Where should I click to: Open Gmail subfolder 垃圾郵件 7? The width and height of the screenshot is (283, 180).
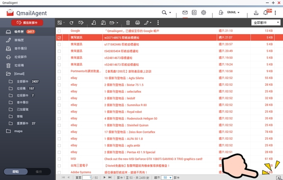(28, 96)
